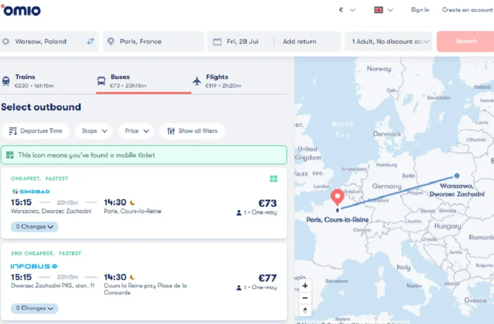The image size is (494, 324).
Task: Click the Dworzec Zachodni PKS, stan. 11 text
Action: coord(53,286)
